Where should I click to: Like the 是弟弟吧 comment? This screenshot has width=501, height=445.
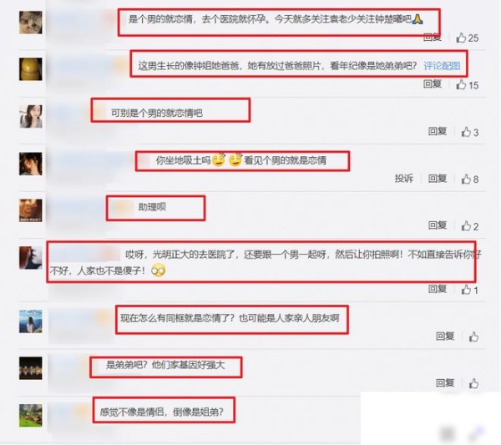click(473, 383)
